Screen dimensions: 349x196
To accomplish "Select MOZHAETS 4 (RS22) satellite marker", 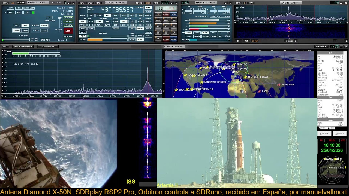I will pyautogui.click(x=245, y=77).
